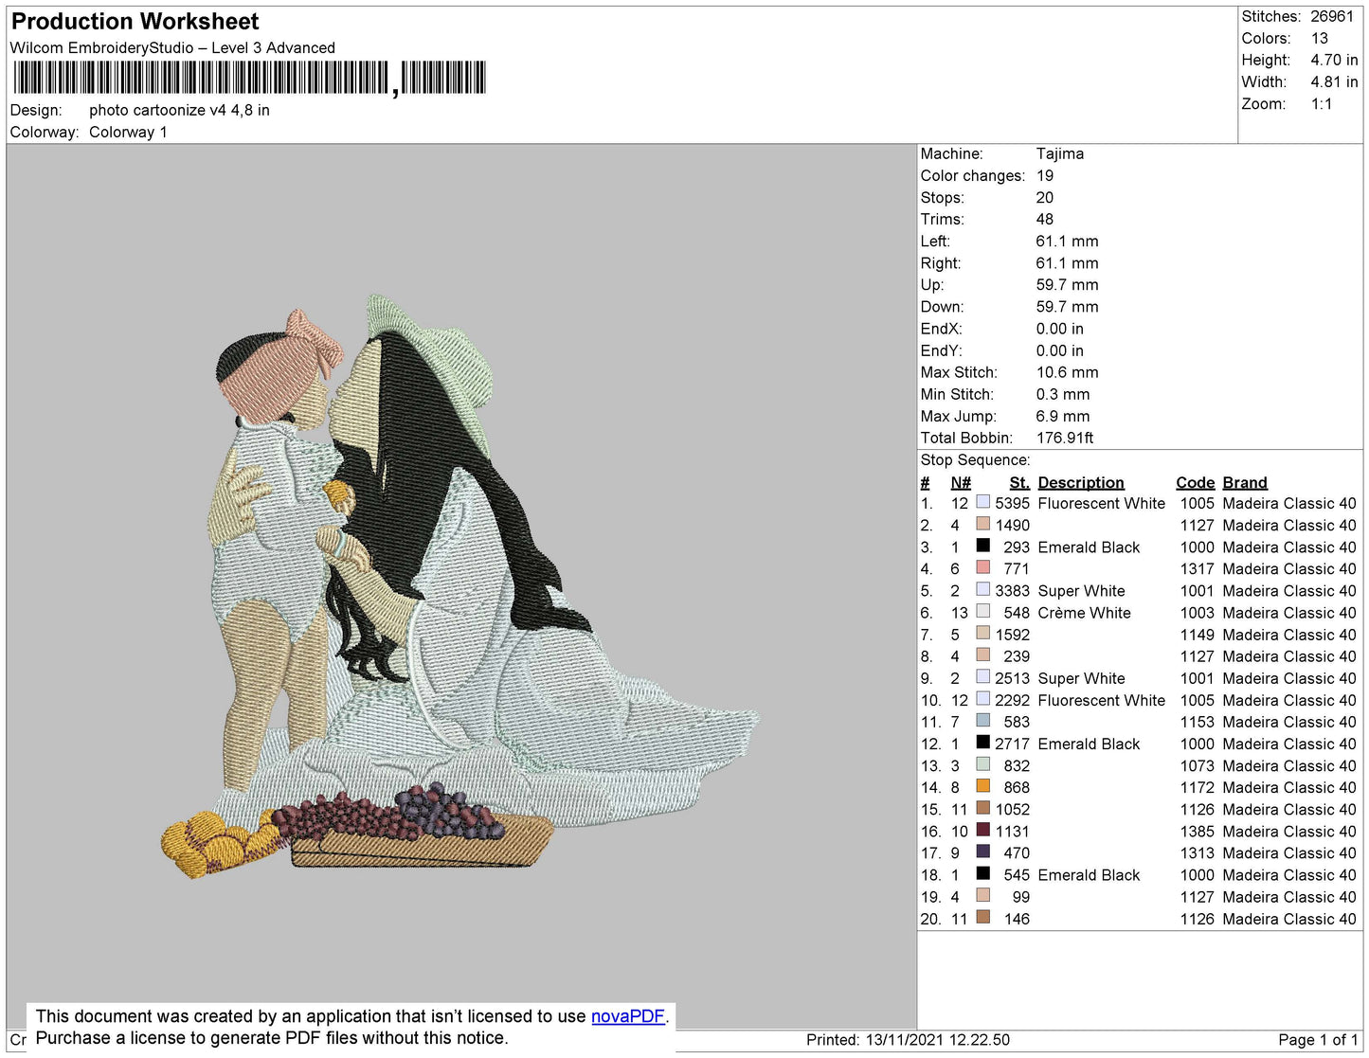Image resolution: width=1369 pixels, height=1058 pixels.
Task: Pick the purple swatch for code 1313
Action: pos(983,852)
